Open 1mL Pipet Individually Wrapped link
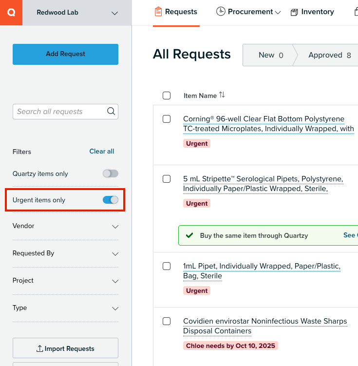Screen dimensions: 358x366 [262, 271]
